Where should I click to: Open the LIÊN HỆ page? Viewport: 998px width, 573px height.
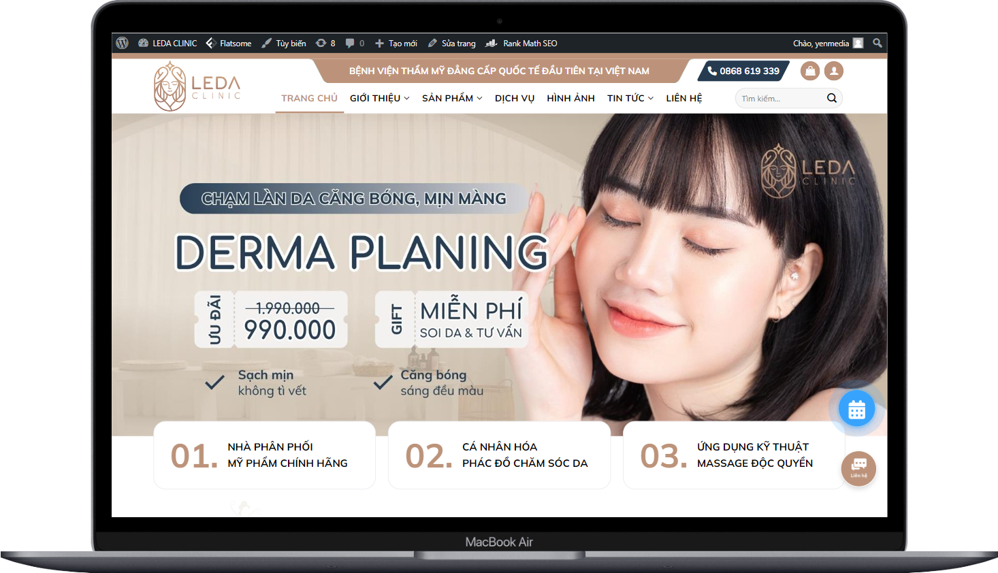coord(684,98)
